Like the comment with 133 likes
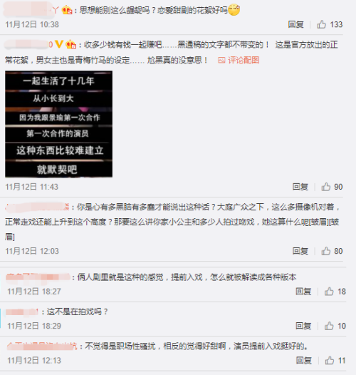356x375 pixels. coord(321,24)
